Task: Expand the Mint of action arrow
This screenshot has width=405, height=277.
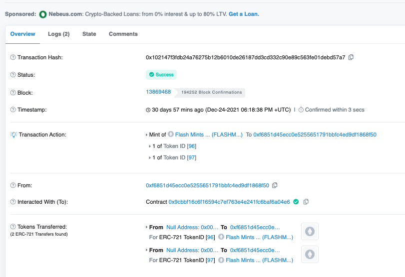Action: click(147, 135)
